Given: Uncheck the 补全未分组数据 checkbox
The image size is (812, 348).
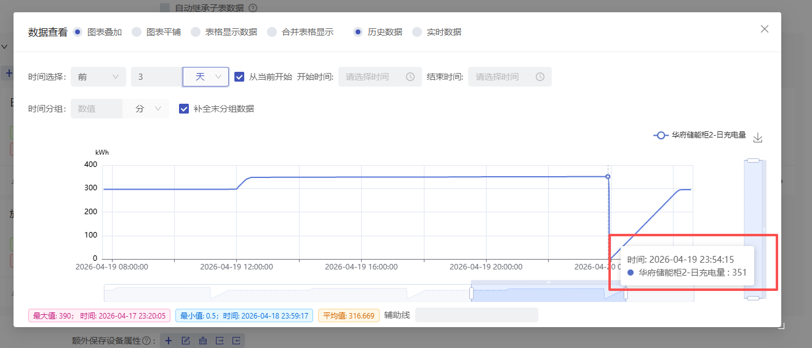Looking at the screenshot, I should pyautogui.click(x=183, y=109).
